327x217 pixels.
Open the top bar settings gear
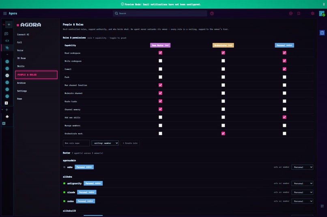313,13
